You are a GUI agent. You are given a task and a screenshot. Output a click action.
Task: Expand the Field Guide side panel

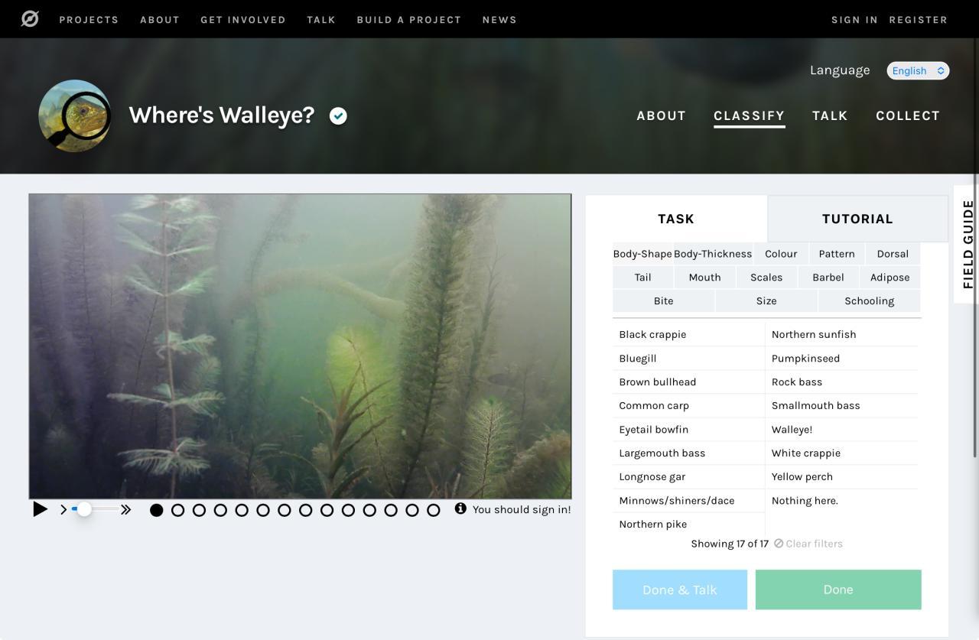click(x=968, y=244)
